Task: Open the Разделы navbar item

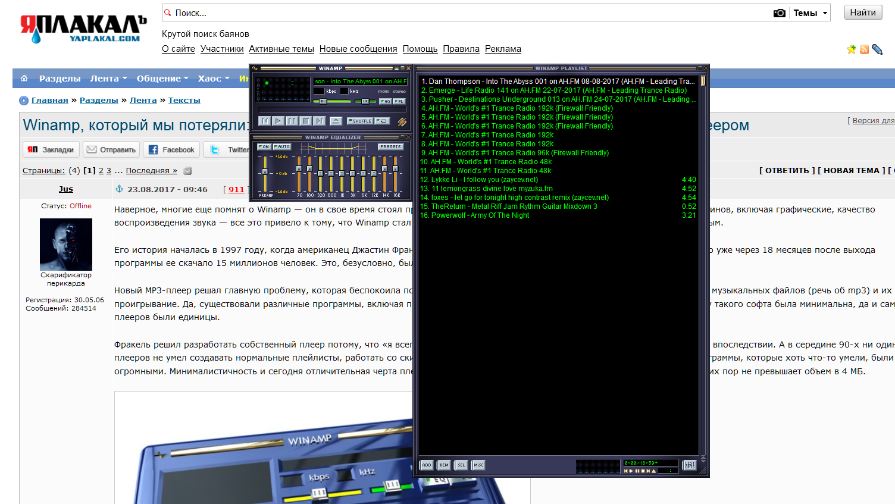Action: pos(60,79)
